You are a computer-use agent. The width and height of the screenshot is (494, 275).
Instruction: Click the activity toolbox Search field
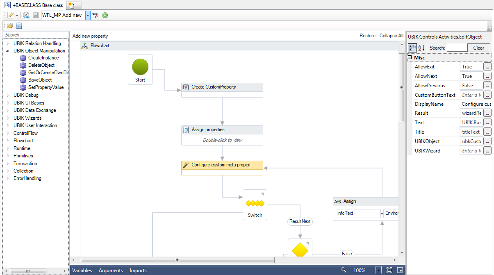click(35, 35)
